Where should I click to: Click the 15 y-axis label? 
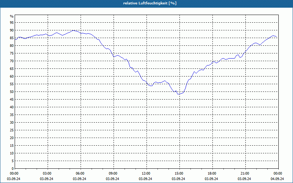(x=12, y=145)
